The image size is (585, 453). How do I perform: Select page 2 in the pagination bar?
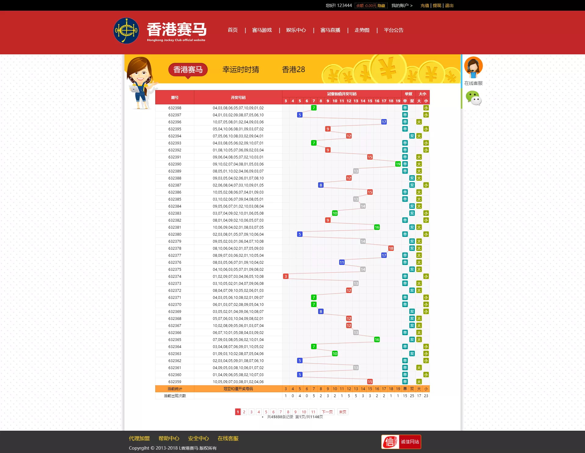244,411
